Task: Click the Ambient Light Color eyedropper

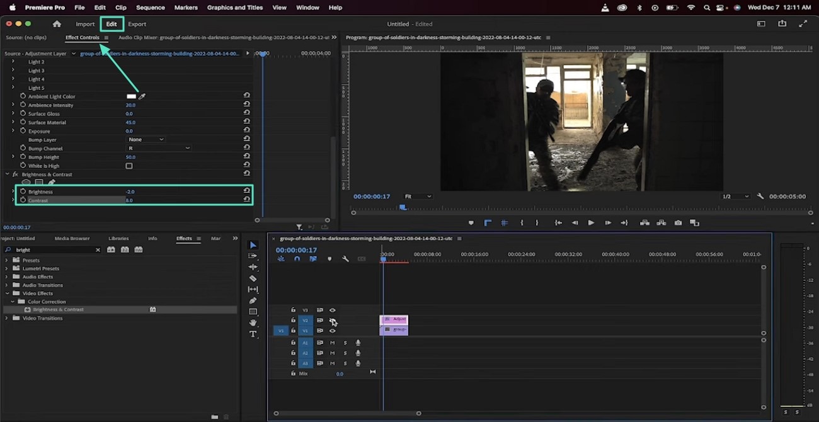Action: click(x=142, y=96)
